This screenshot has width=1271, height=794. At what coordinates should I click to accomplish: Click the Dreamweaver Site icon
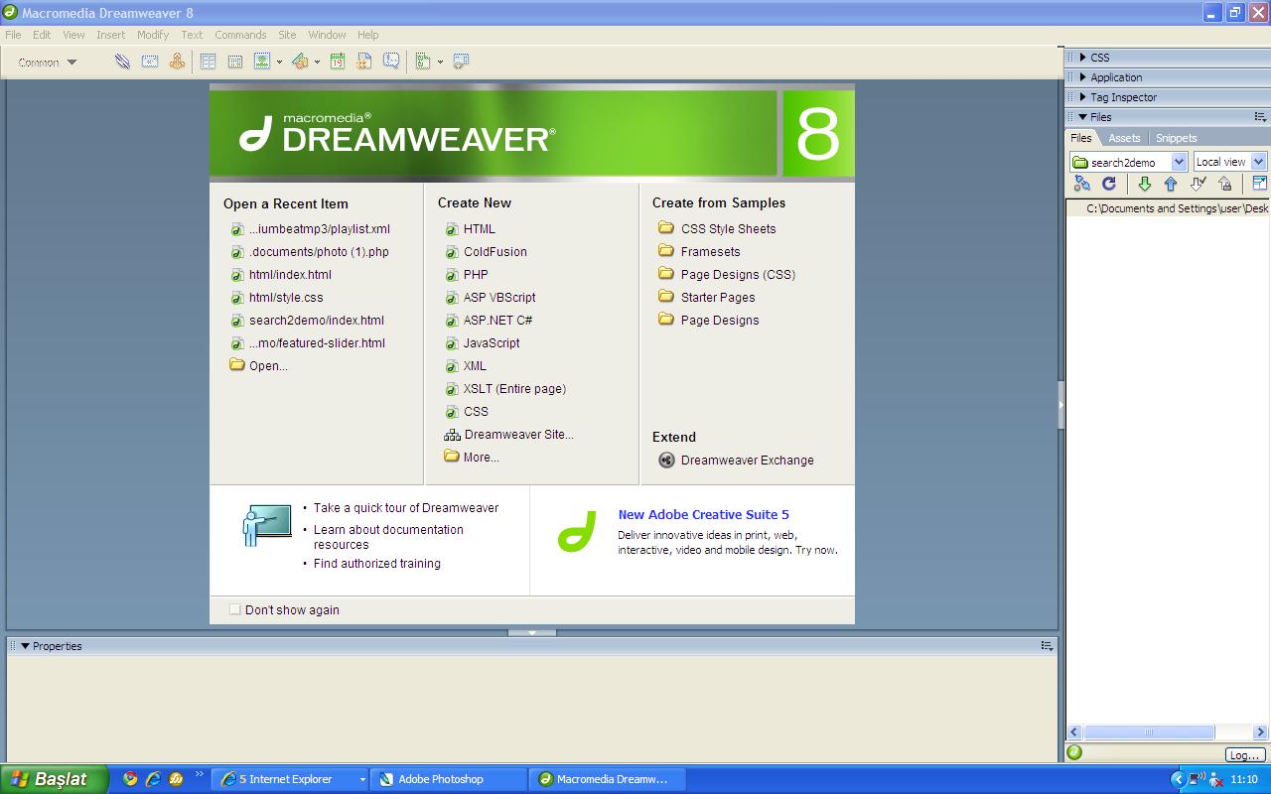click(452, 435)
